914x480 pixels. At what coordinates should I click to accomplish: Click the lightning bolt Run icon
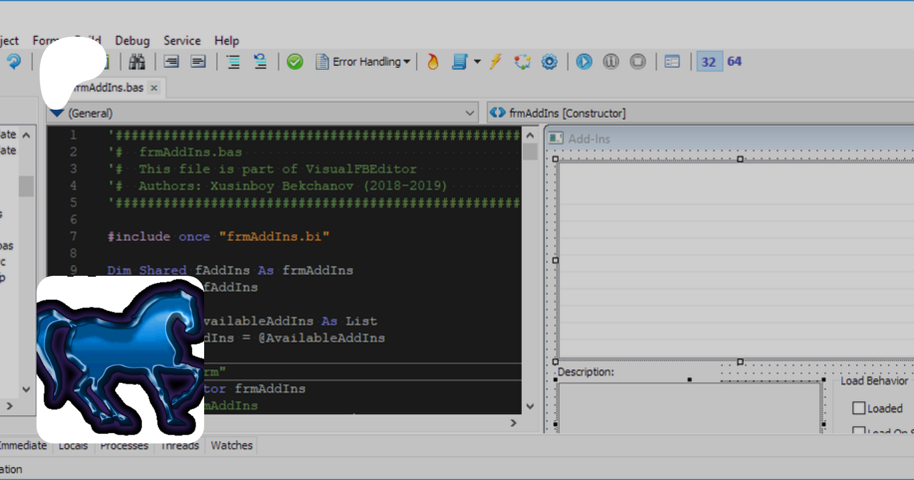pos(496,62)
